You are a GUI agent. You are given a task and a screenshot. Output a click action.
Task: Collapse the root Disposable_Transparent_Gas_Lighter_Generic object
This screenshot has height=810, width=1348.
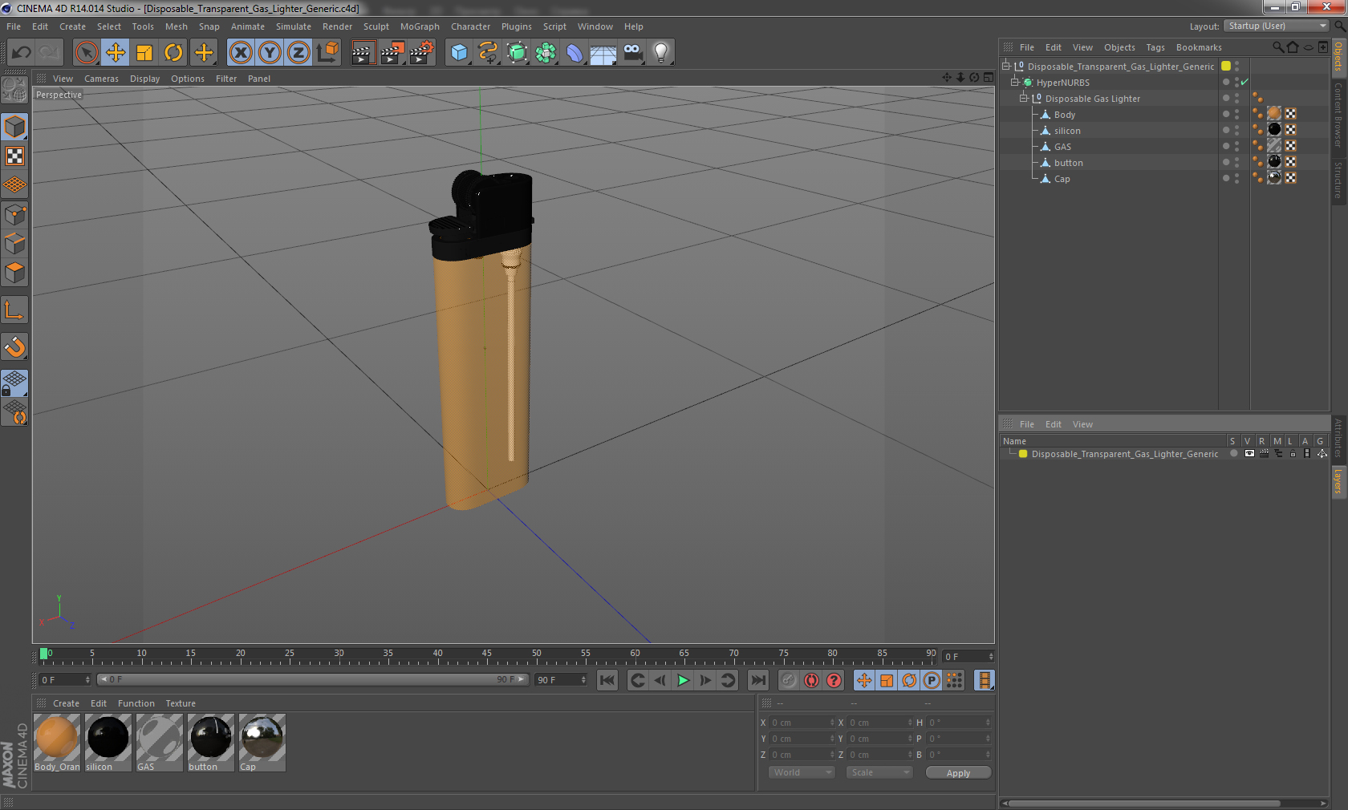[x=1005, y=66]
